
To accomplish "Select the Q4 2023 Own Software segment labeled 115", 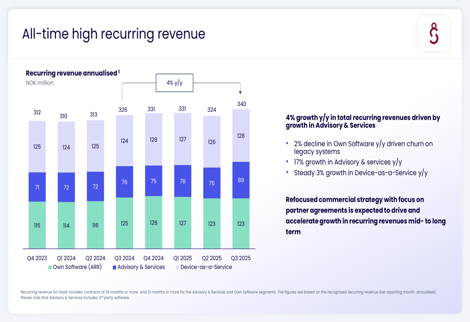I will pos(37,225).
